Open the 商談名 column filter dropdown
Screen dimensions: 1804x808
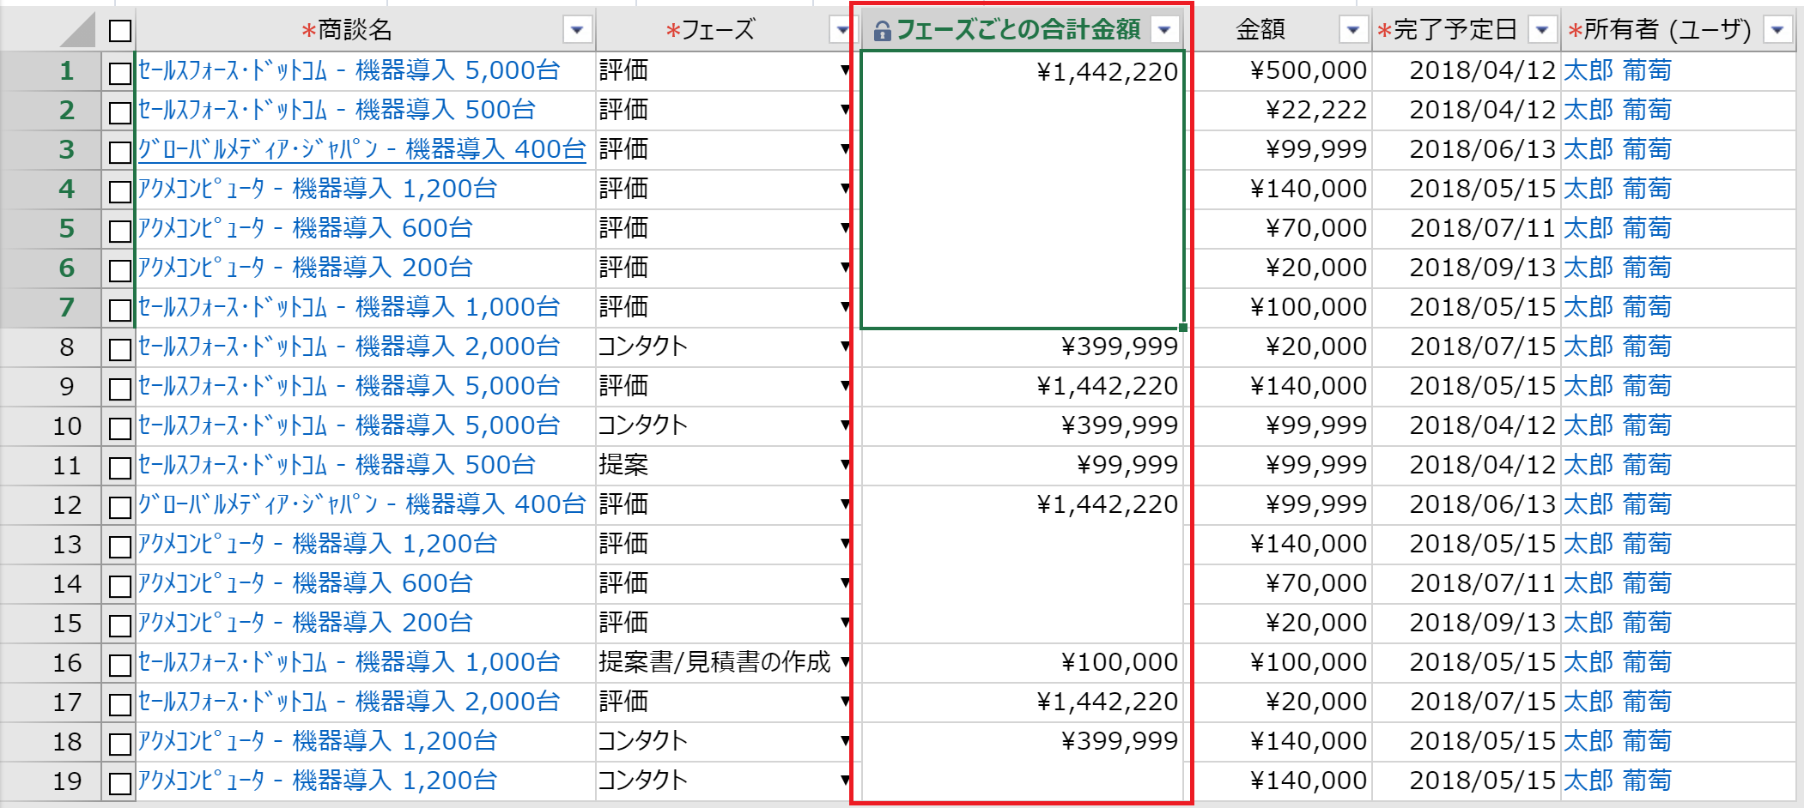click(x=578, y=31)
